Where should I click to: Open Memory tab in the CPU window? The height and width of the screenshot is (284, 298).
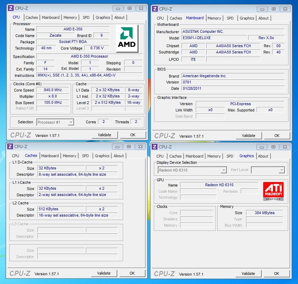tap(70, 17)
